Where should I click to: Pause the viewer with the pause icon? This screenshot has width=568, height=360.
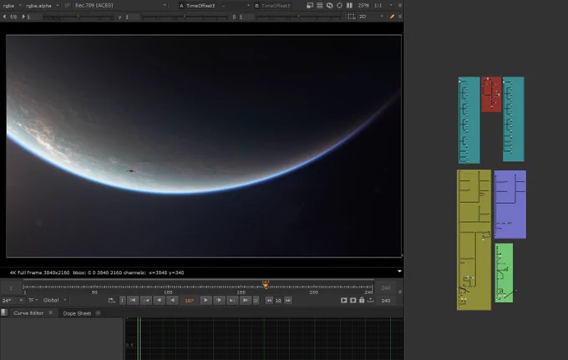(x=349, y=6)
